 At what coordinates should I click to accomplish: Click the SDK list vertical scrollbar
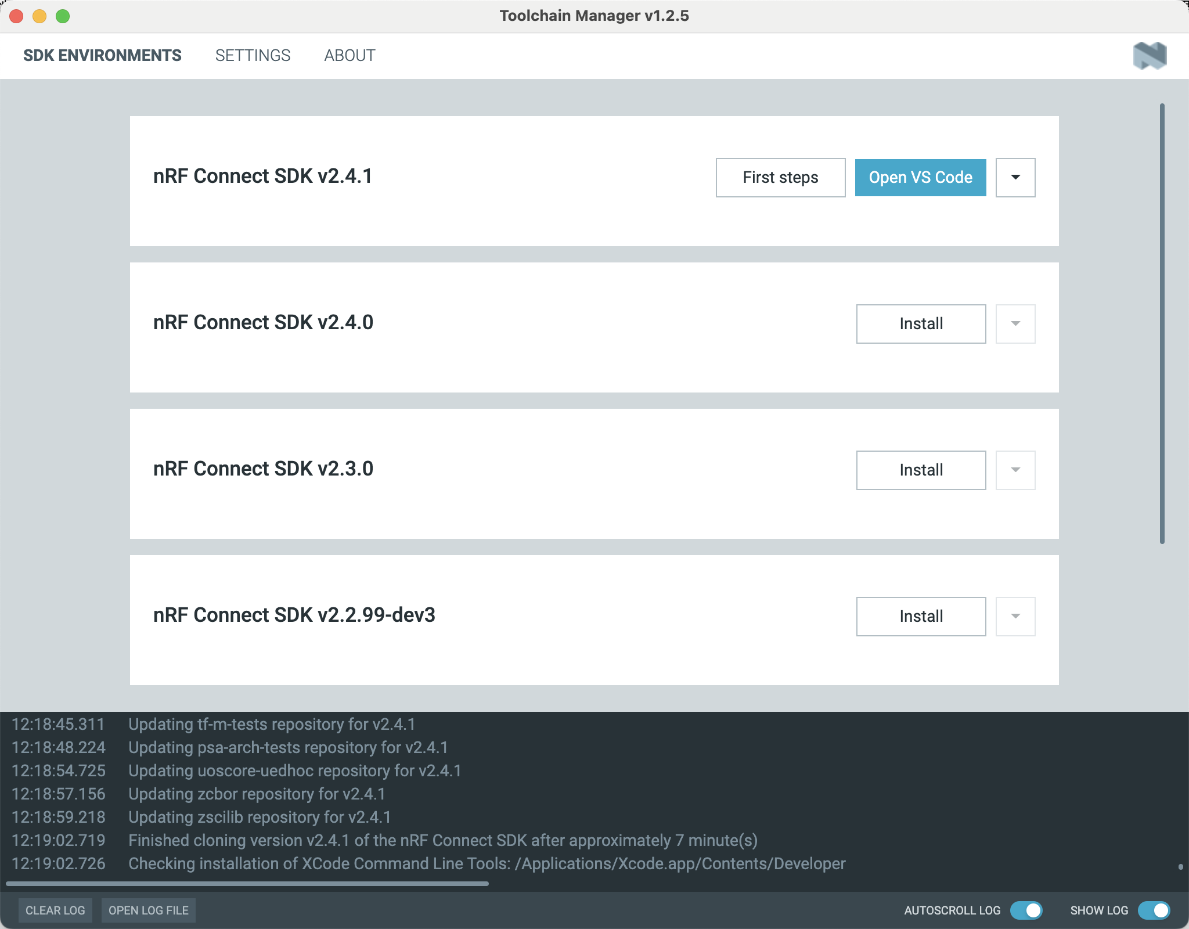[x=1162, y=324]
